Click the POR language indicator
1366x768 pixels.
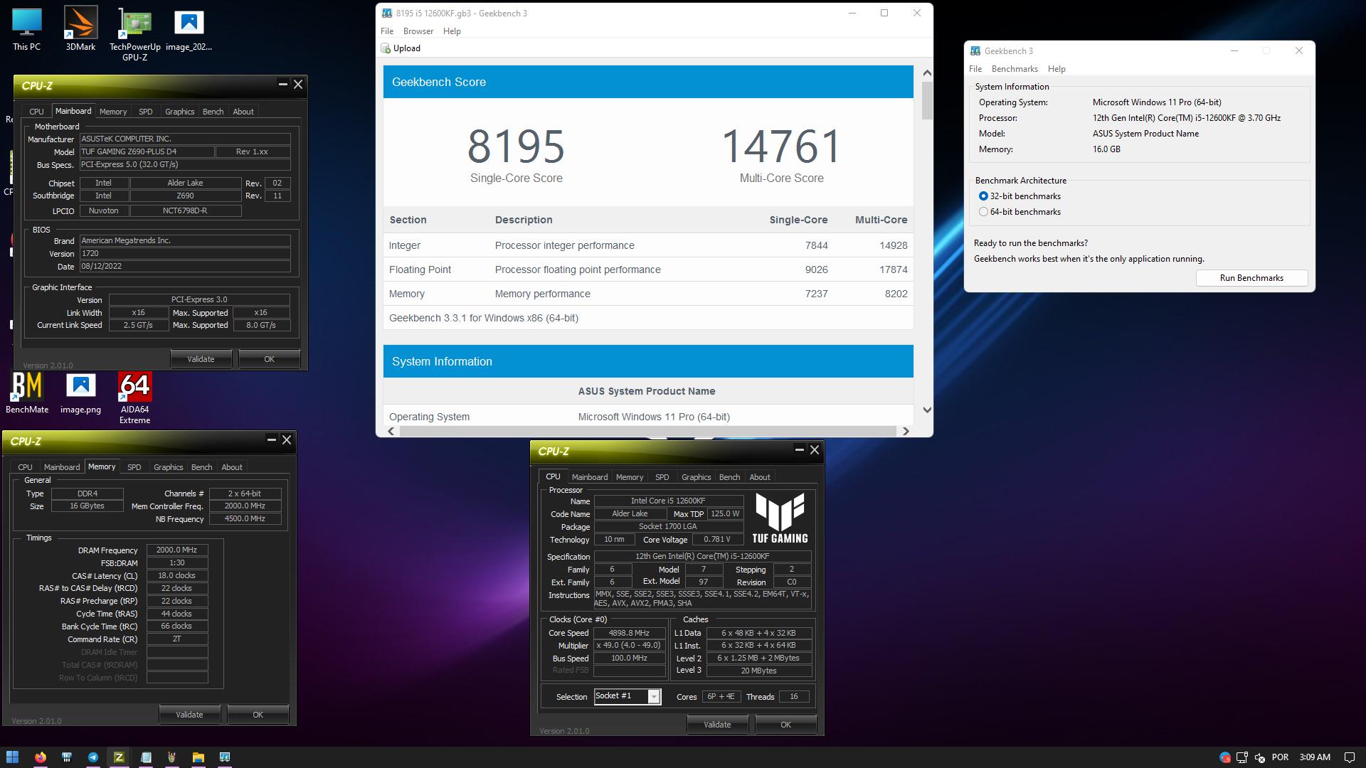tap(1280, 757)
